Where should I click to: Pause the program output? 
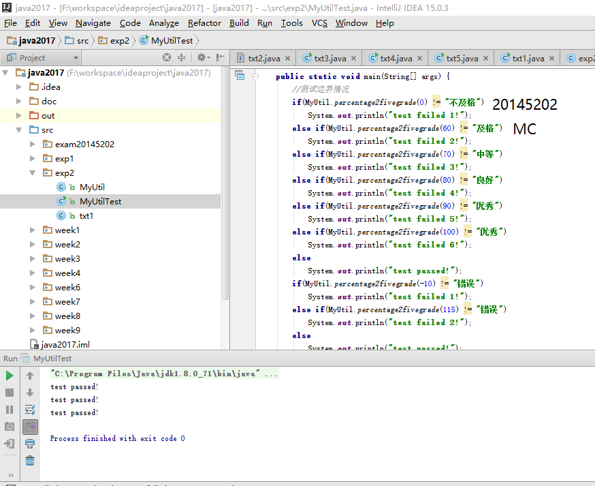click(10, 409)
